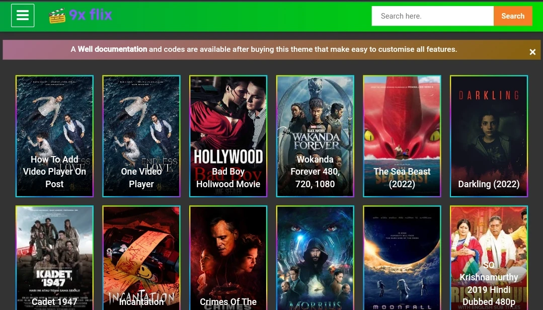Open the hamburger navigation menu
The width and height of the screenshot is (543, 310).
(x=22, y=15)
